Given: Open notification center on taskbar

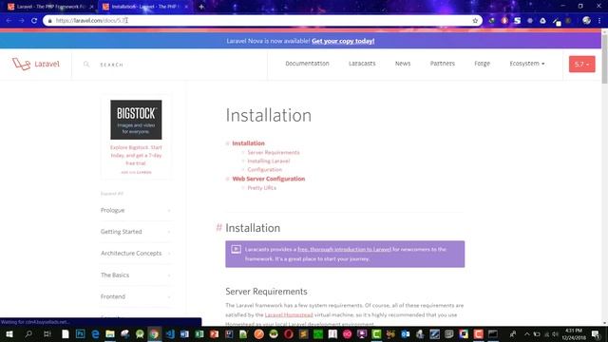Looking at the screenshot, I should click(x=596, y=333).
